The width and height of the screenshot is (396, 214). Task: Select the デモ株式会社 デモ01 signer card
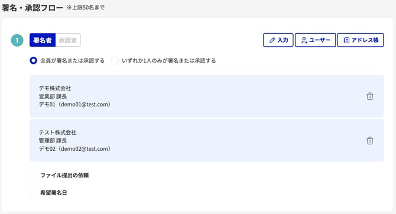point(207,96)
